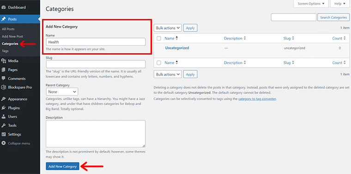Open the Parent Category dropdown
351x174 pixels.
click(62, 92)
